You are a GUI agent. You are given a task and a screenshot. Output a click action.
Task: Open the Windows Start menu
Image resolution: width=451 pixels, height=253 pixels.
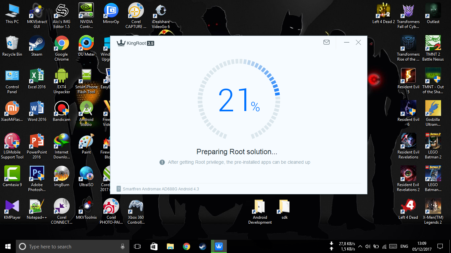pyautogui.click(x=8, y=246)
